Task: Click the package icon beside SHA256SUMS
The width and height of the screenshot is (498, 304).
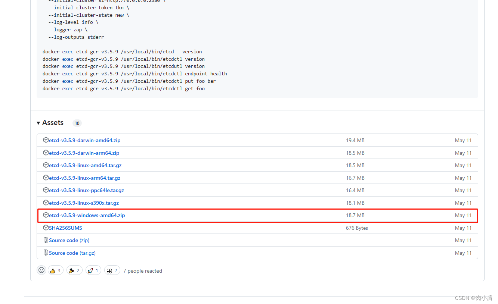Action: click(x=46, y=228)
